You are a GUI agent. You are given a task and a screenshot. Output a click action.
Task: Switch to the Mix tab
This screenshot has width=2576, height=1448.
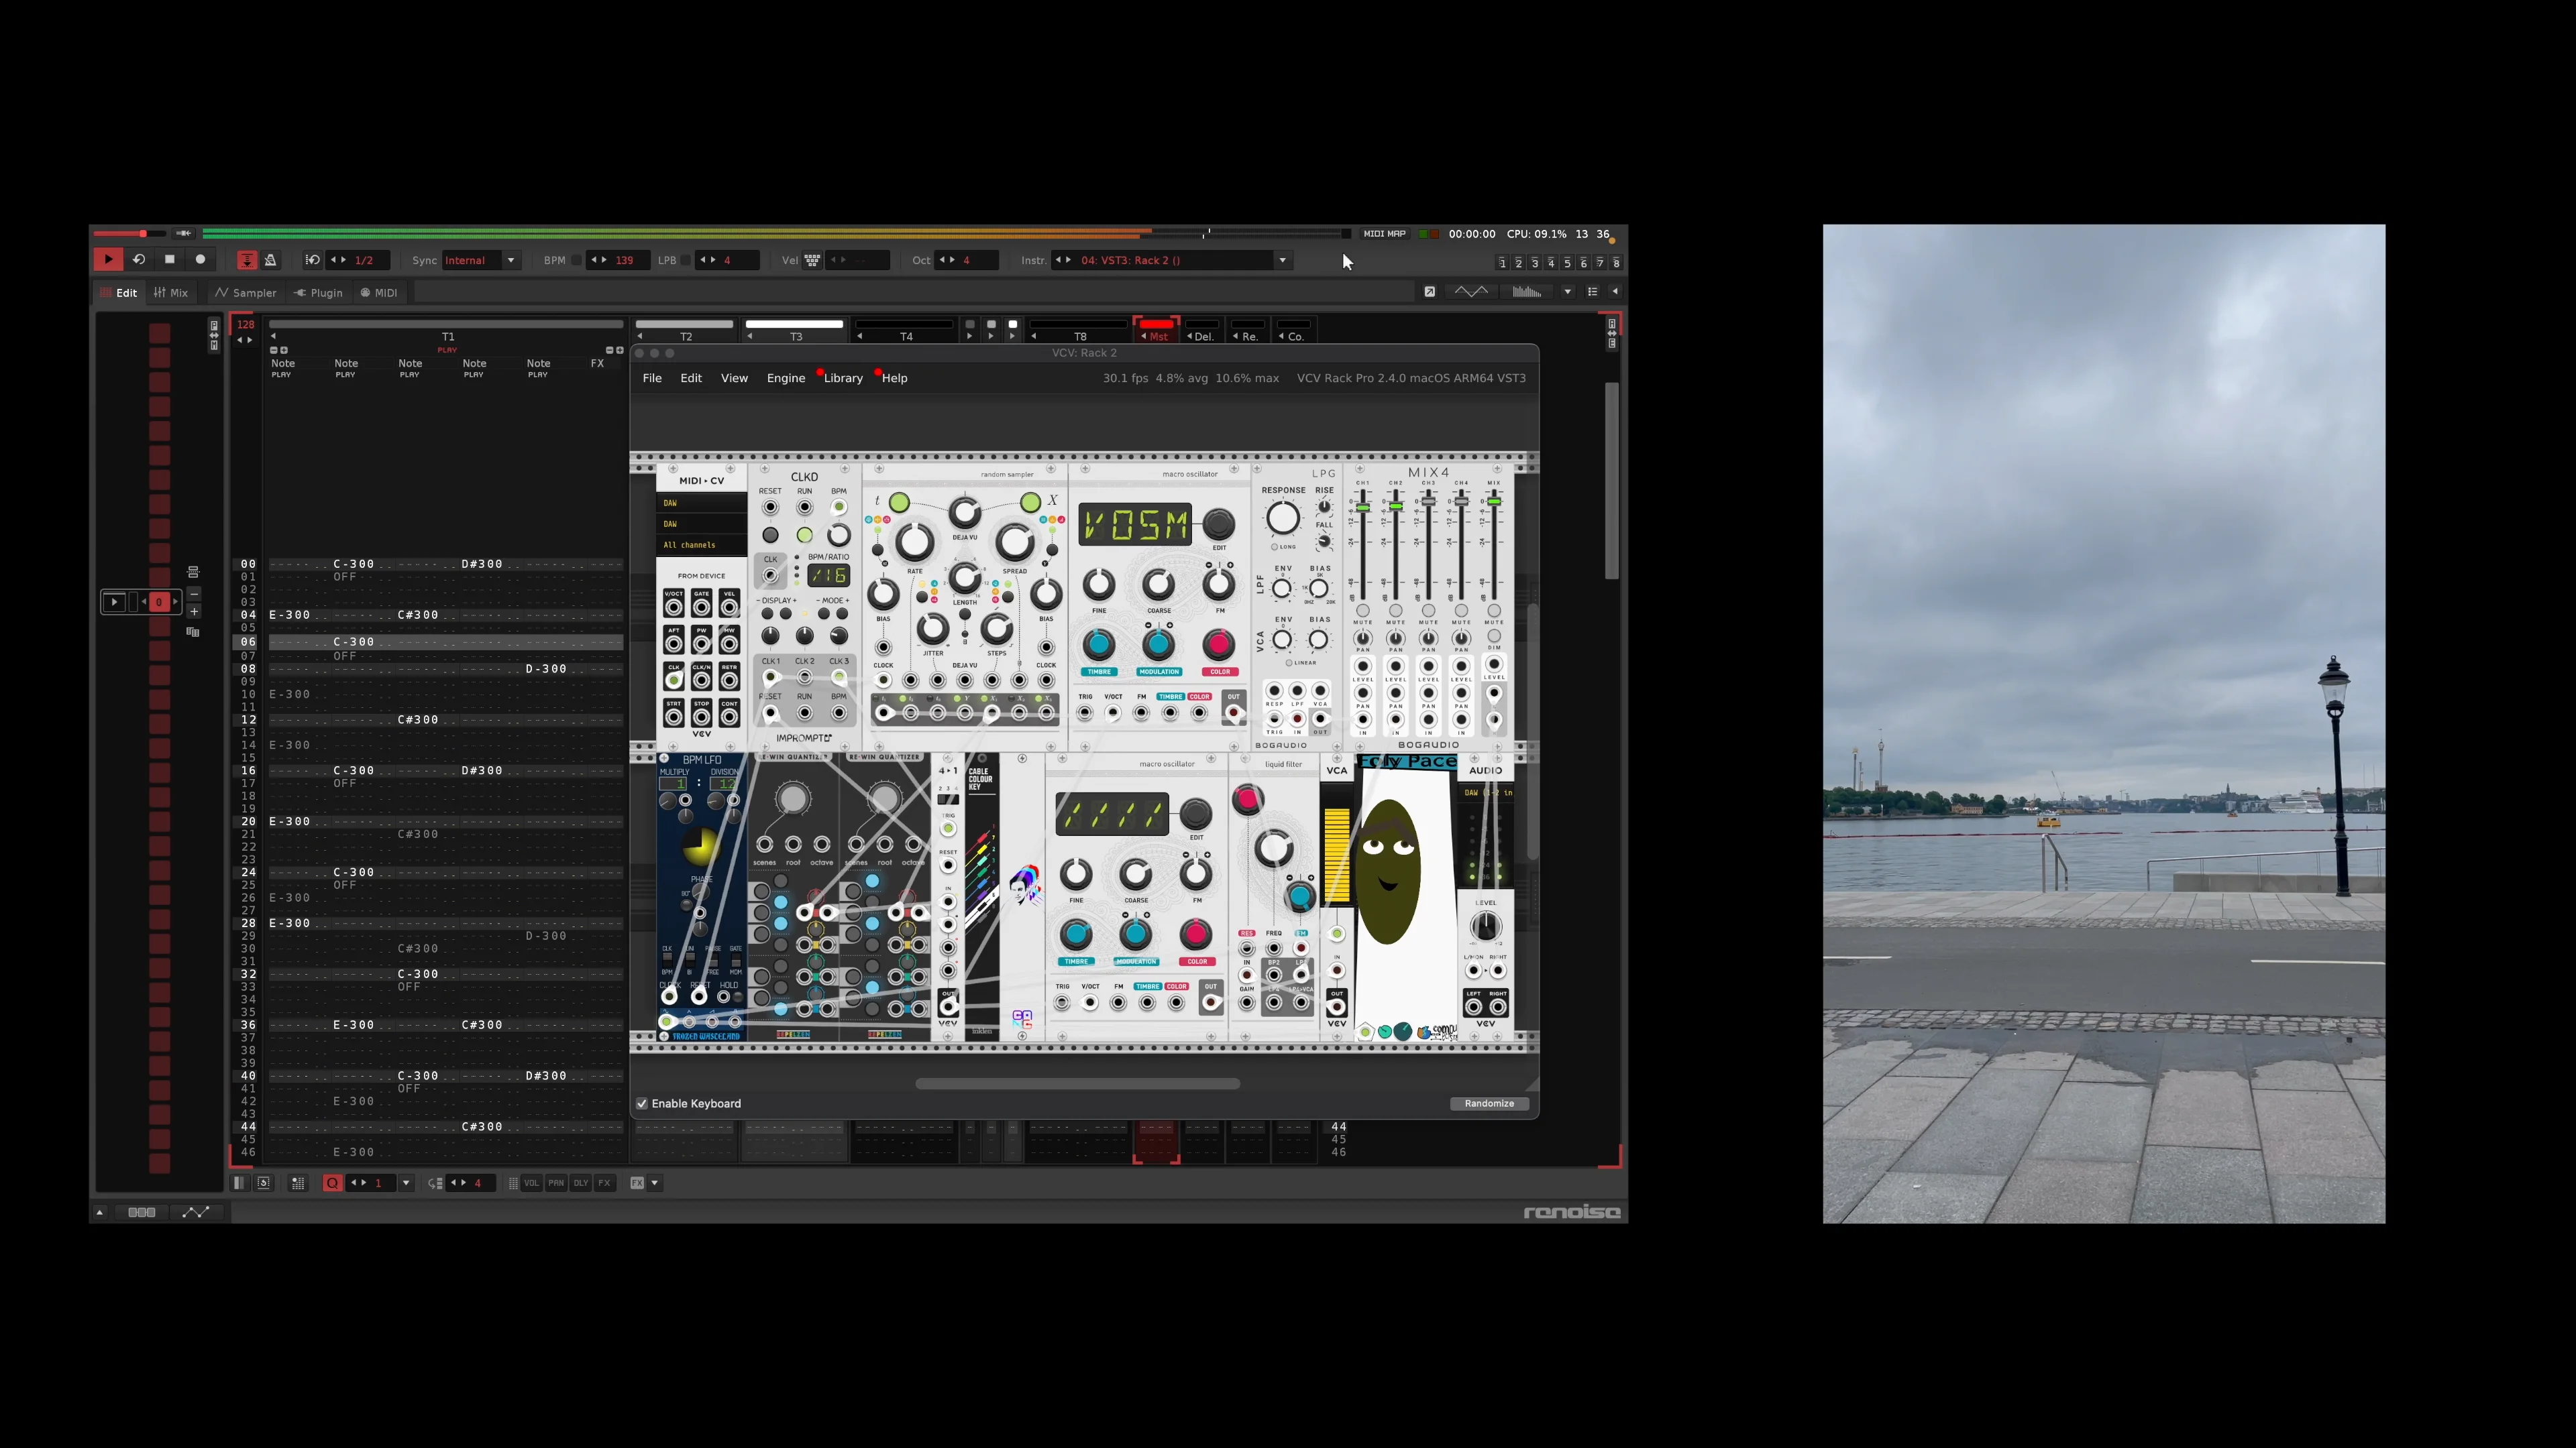point(171,293)
